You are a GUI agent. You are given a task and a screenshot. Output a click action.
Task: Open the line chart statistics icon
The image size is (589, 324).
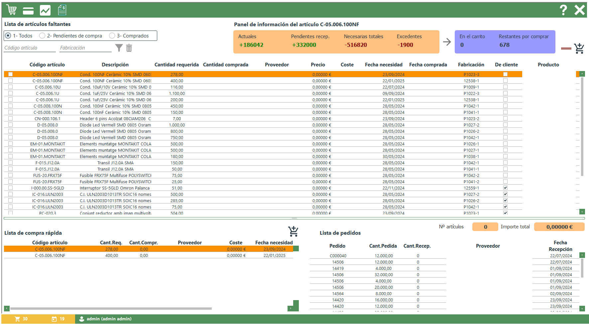(x=45, y=11)
